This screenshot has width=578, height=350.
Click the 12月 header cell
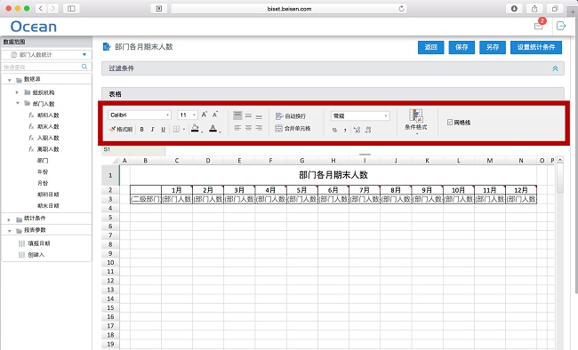[521, 190]
